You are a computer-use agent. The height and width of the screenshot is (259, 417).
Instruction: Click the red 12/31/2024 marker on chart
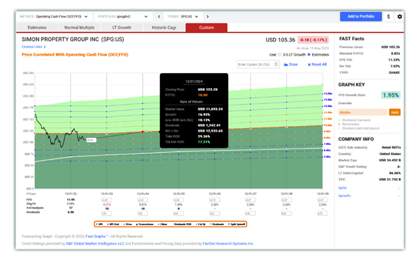coord(143,132)
